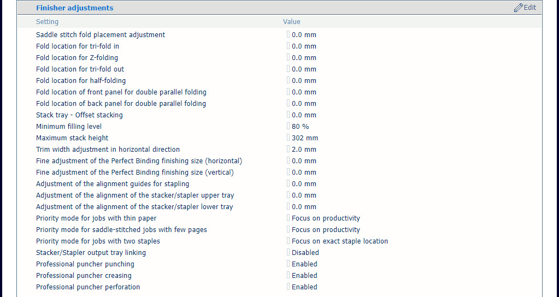Select the Finisher adjustments panel title

75,8
